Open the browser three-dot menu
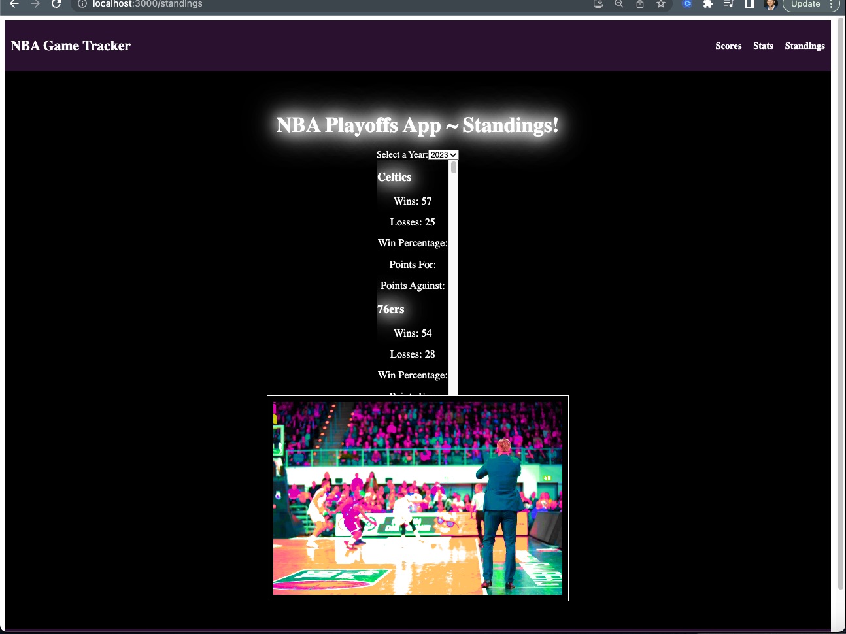Viewport: 846px width, 634px height. (832, 4)
